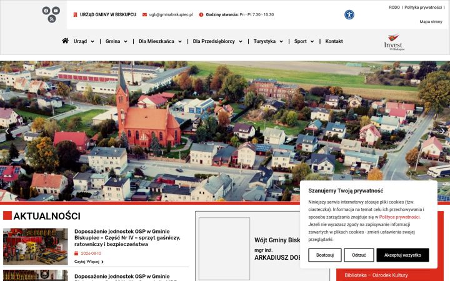Open second news article thumbnail
Screen dimensions: 450x281
[x=36, y=275]
